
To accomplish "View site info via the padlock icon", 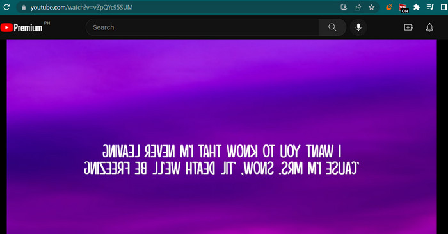I will 24,8.
